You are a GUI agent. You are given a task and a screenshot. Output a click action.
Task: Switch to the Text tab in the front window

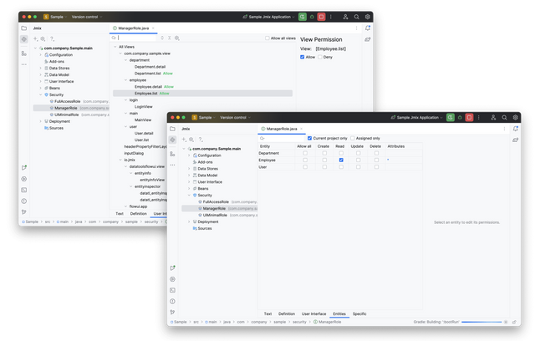[267, 313]
